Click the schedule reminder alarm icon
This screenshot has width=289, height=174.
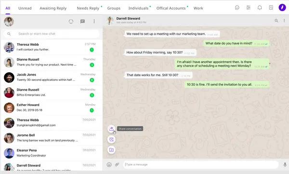point(111,139)
